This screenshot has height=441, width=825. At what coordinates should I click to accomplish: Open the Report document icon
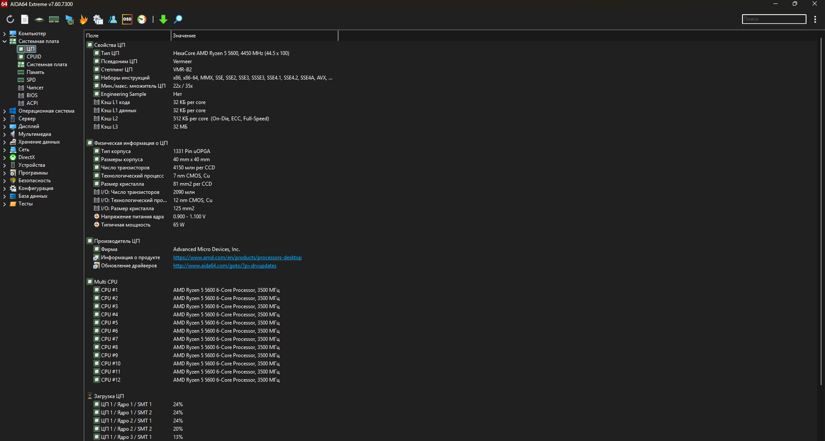pyautogui.click(x=25, y=19)
